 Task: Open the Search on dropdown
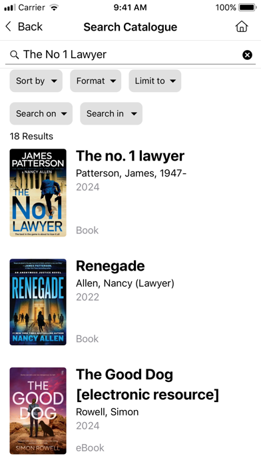(41, 113)
